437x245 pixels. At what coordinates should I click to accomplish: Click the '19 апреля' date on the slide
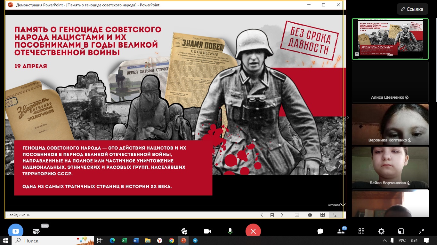pos(30,66)
